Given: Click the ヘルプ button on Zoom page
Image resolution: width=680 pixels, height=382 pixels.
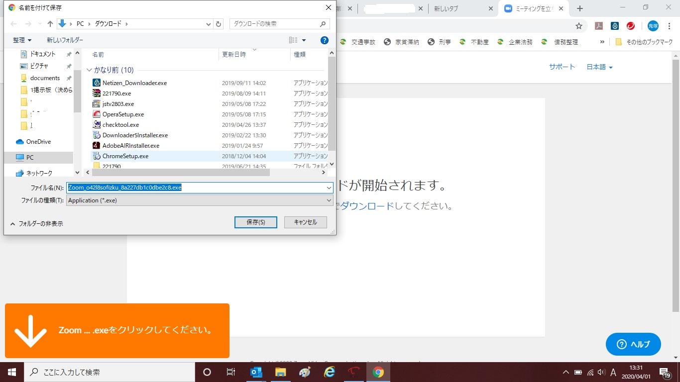Looking at the screenshot, I should pyautogui.click(x=633, y=344).
